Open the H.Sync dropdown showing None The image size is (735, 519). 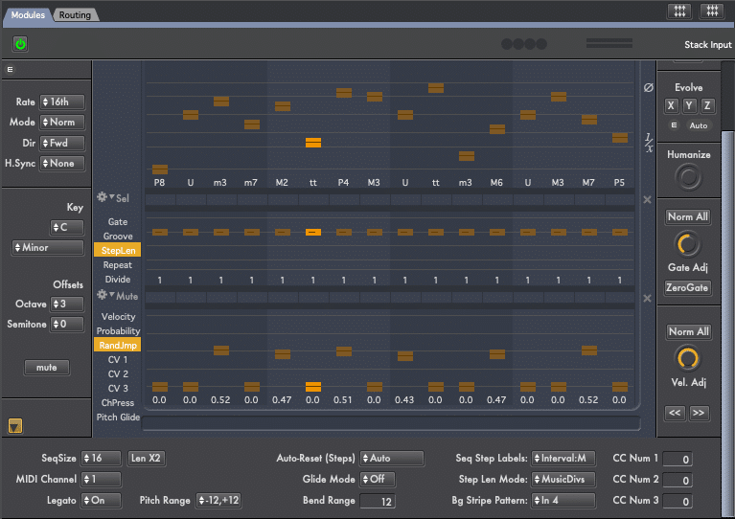click(62, 163)
